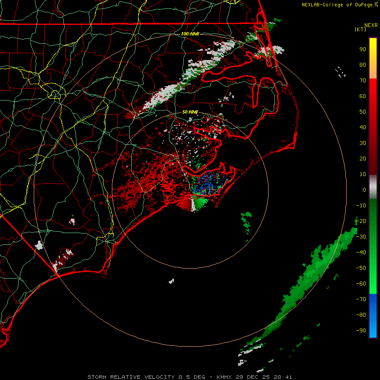The height and width of the screenshot is (380, 380).
Task: Click the -50 legend value label
Action: [361, 268]
